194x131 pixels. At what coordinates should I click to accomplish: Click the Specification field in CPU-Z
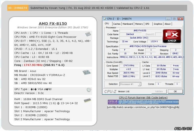150,46
